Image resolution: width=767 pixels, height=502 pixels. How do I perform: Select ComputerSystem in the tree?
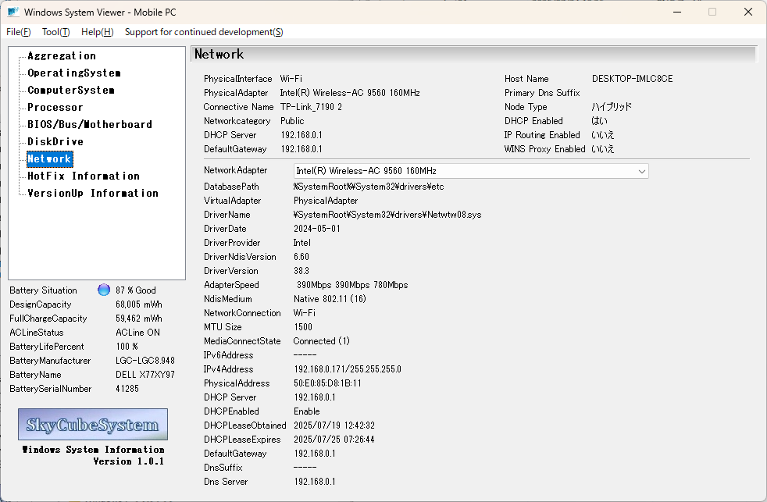pyautogui.click(x=71, y=90)
